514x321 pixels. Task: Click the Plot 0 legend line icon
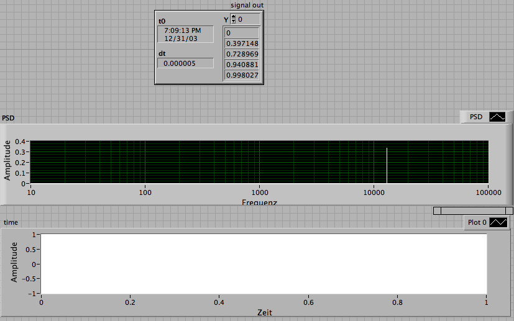[498, 222]
